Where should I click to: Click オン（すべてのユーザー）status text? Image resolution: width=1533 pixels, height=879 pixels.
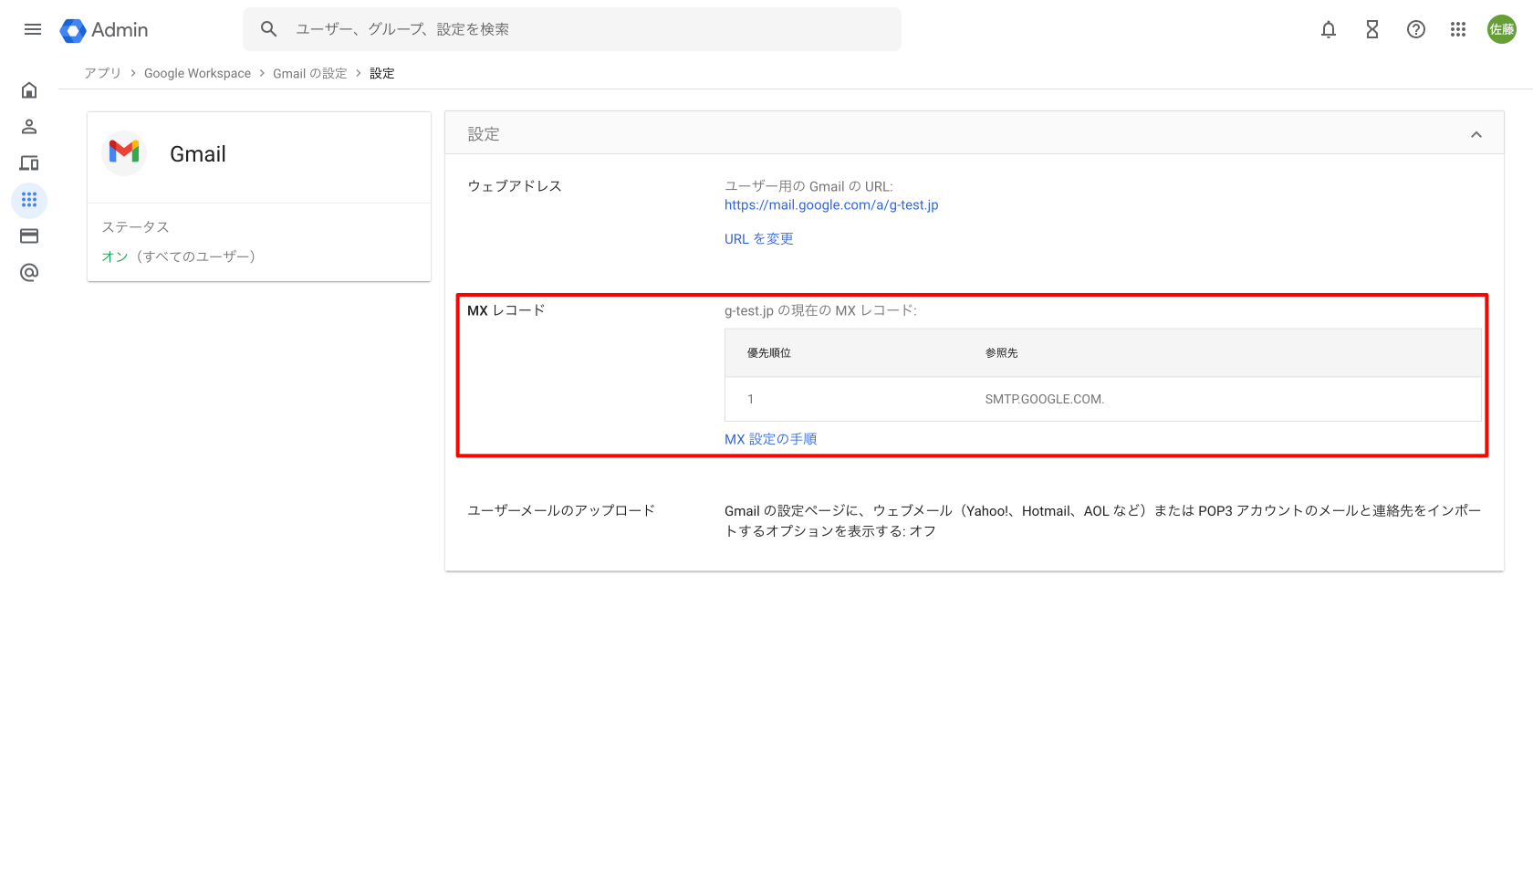(179, 256)
